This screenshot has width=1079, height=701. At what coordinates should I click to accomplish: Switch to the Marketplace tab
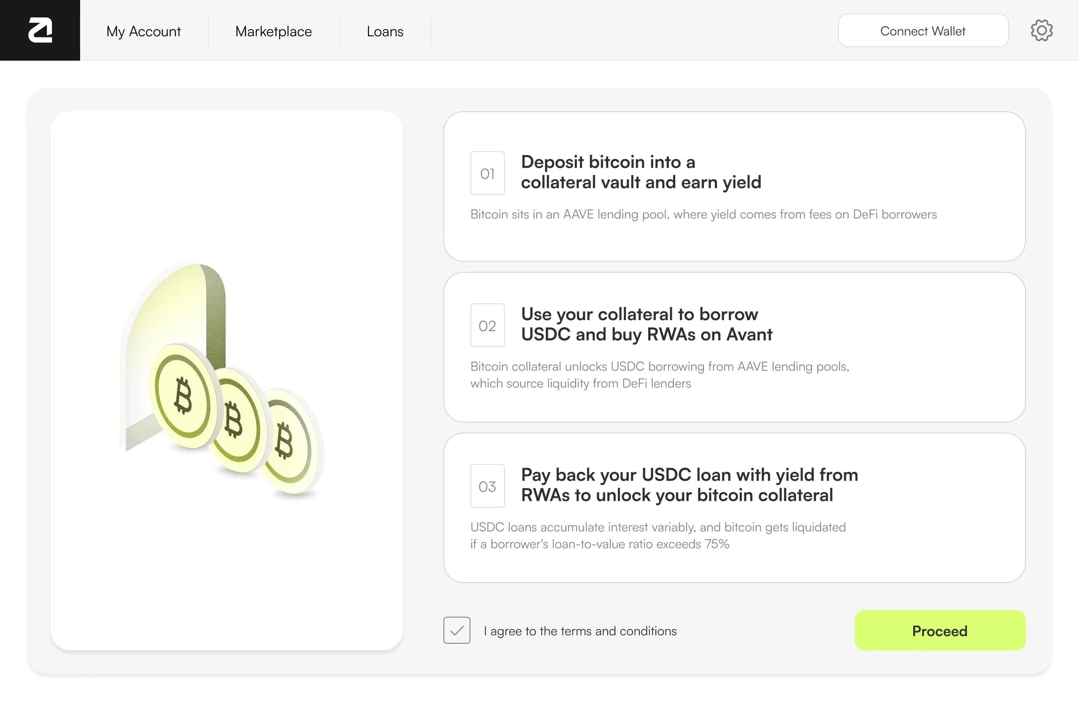(x=274, y=31)
